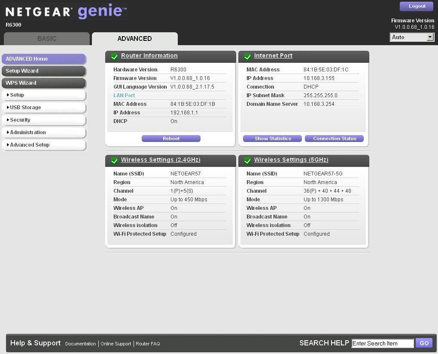Click the GUI Language Version value V1.0.0.68_2.1.17.5
Viewport: 438px width, 354px height.
192,87
